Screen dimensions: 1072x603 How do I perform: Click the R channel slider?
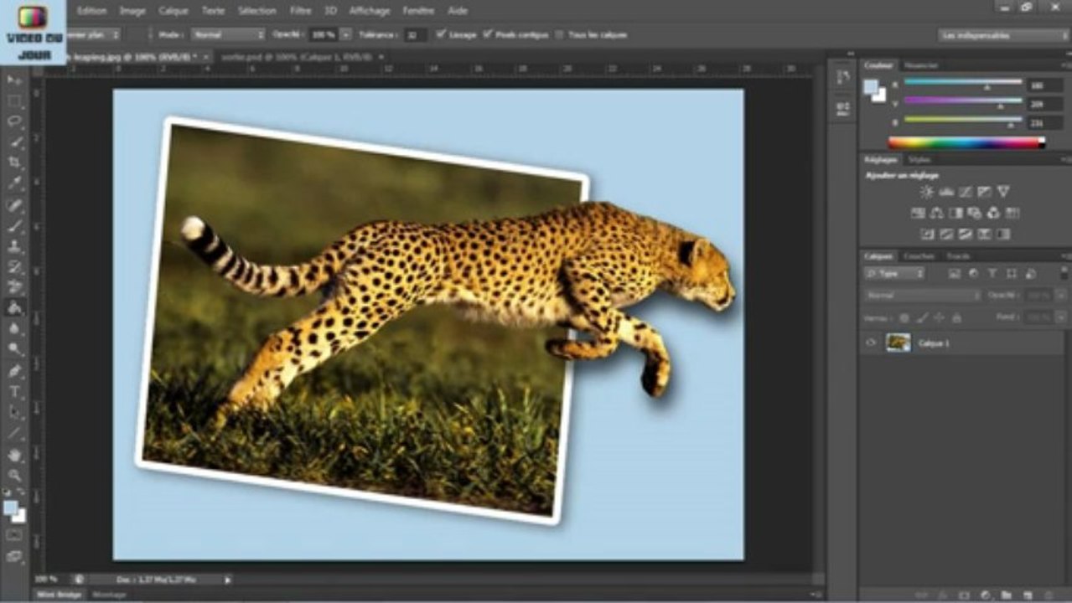click(963, 84)
